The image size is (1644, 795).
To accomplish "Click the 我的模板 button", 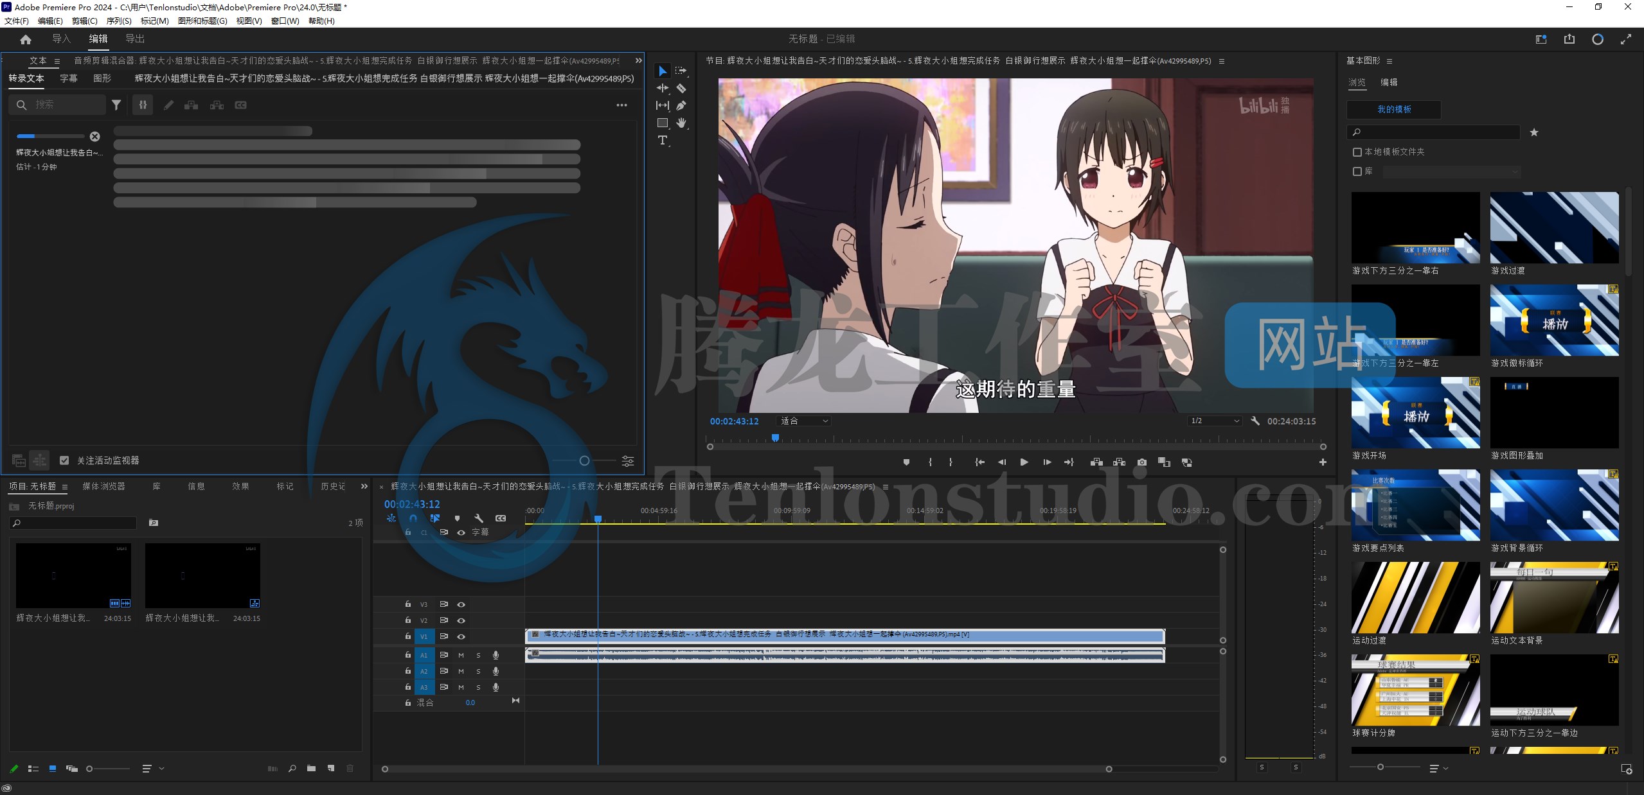I will (x=1394, y=109).
